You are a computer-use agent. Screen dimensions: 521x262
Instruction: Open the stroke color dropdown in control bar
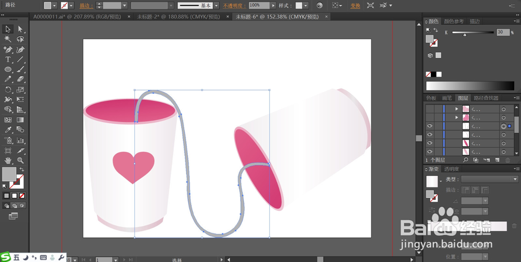tap(71, 6)
